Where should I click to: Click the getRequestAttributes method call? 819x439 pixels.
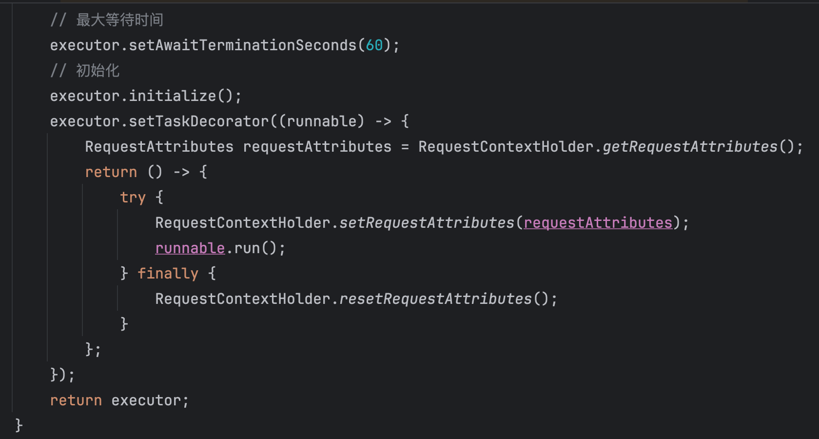[690, 147]
